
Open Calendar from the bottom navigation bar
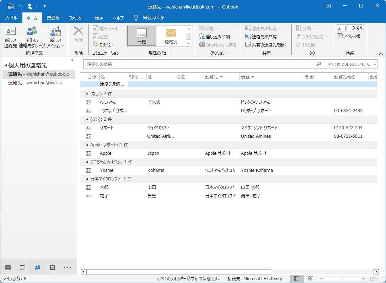tap(23, 267)
